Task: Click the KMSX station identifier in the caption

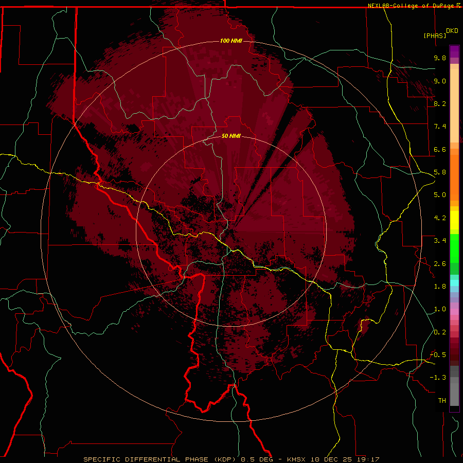Action: pos(296,459)
